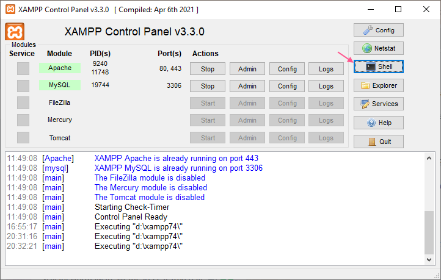Click the title bar XAMPP icon
This screenshot has height=280, width=441.
[10, 9]
